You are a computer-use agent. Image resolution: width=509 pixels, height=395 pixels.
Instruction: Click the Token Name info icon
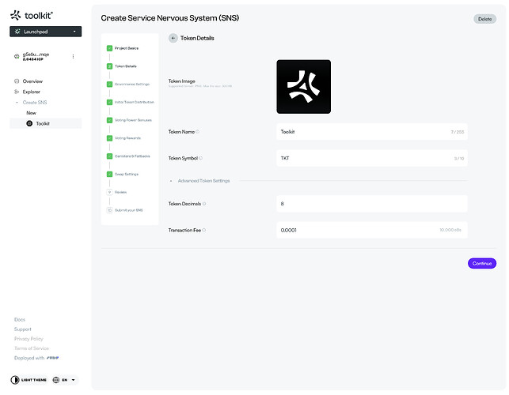[x=198, y=132]
